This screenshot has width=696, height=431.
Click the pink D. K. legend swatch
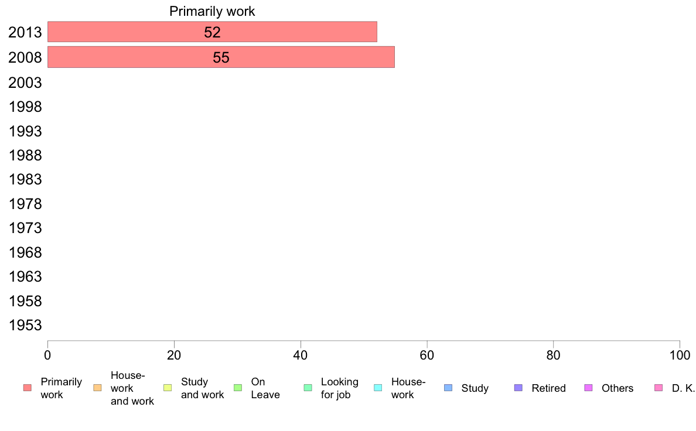(659, 388)
